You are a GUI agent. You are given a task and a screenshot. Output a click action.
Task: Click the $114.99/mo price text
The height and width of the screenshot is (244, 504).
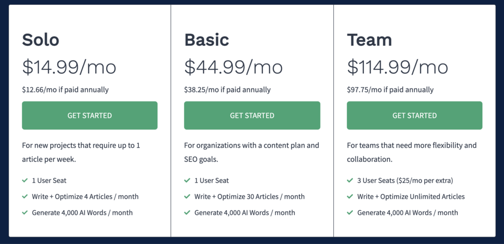[397, 67]
